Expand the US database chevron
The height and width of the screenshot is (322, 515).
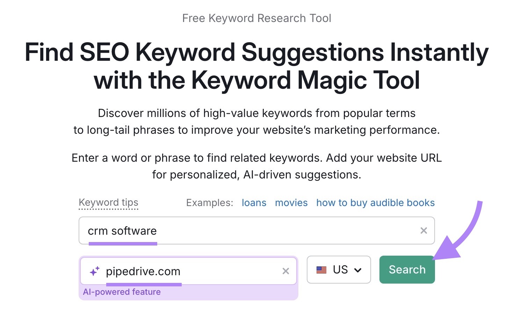coord(358,270)
